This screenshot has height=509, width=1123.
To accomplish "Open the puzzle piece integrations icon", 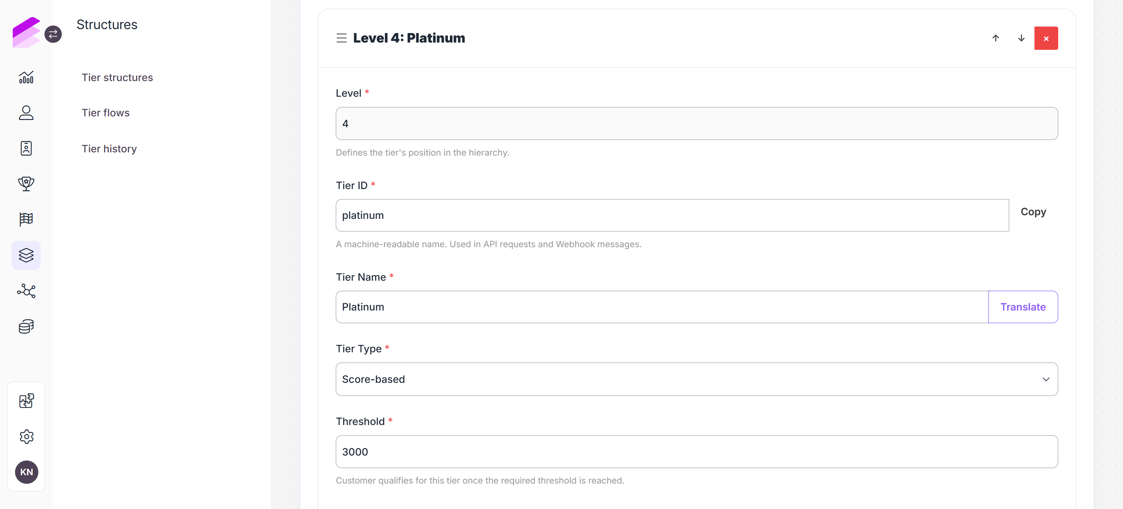I will pos(26,401).
